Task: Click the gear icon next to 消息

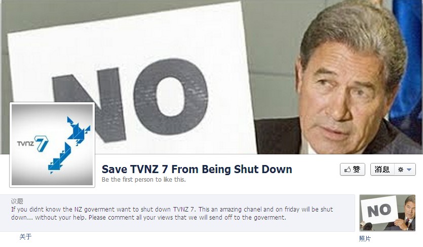Action: 401,170
